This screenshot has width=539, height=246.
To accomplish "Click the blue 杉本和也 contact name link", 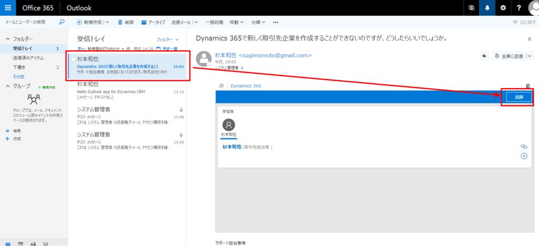I will coord(232,147).
